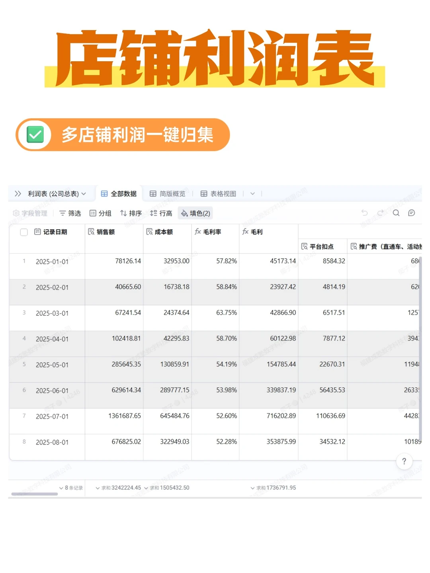430x573 pixels.
Task: Open the 利润表 (公司总表) table dropdown
Action: [x=57, y=194]
